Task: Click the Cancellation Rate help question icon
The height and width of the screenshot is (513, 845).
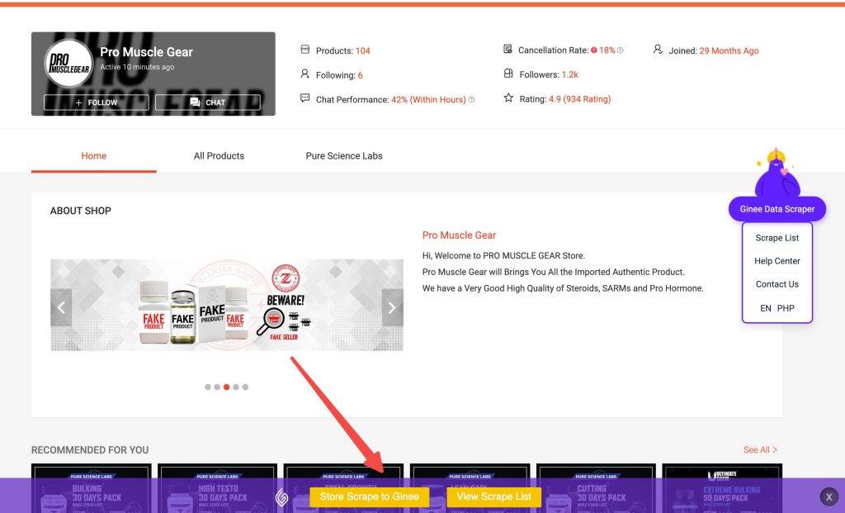Action: pos(621,50)
